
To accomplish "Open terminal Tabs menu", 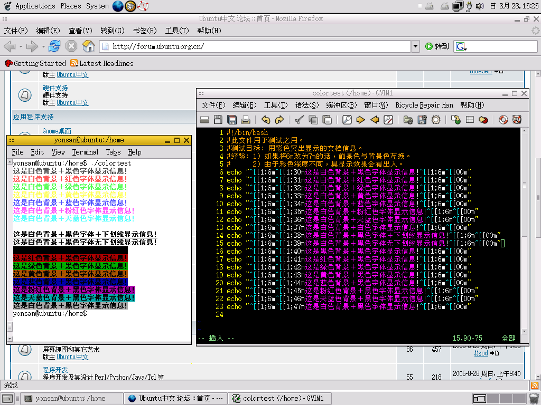I will (113, 152).
